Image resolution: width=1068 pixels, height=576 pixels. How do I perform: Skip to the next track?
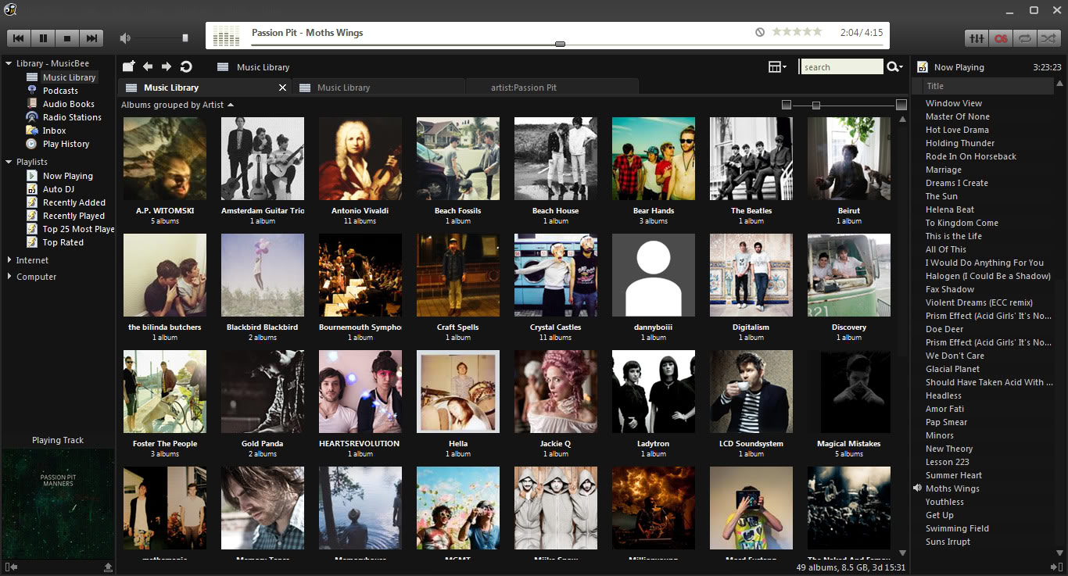(x=91, y=38)
